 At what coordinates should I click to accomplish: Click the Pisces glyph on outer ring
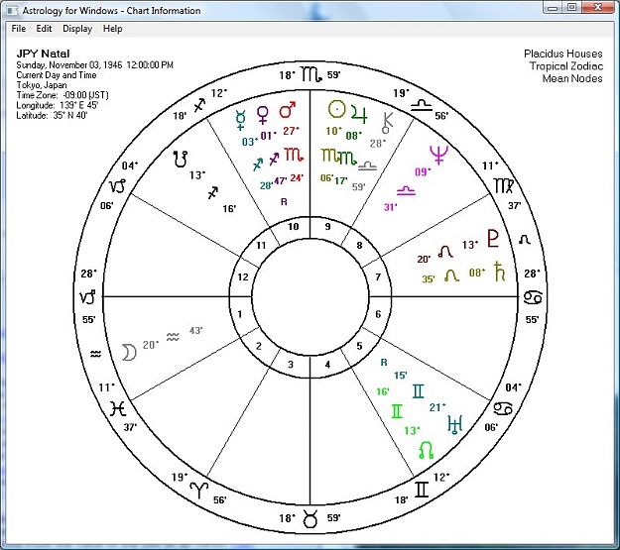[x=117, y=408]
